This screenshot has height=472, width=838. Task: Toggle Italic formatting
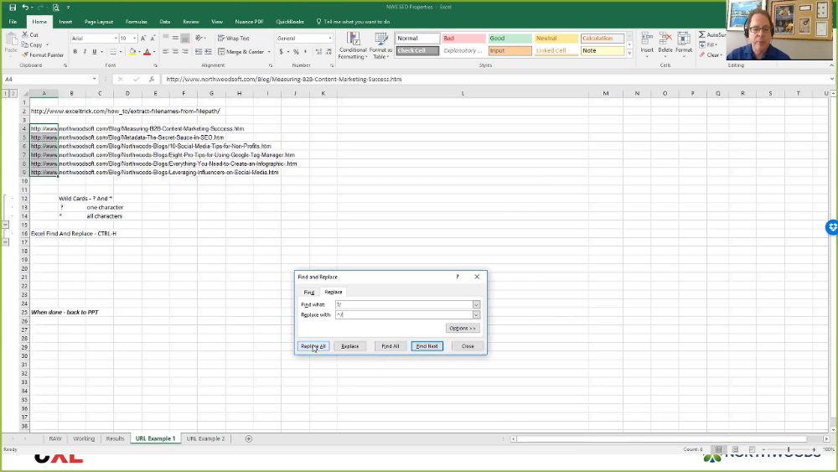pos(85,52)
